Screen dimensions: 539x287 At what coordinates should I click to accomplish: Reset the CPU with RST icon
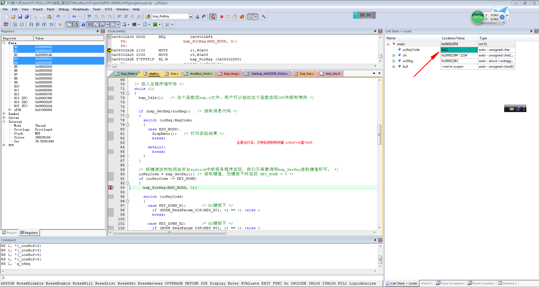click(x=6, y=24)
